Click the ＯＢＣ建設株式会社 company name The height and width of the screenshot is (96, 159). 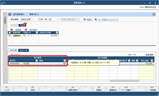click(x=148, y=7)
